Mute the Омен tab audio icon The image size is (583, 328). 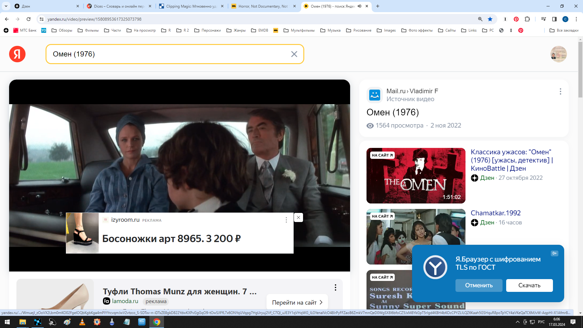coord(360,6)
